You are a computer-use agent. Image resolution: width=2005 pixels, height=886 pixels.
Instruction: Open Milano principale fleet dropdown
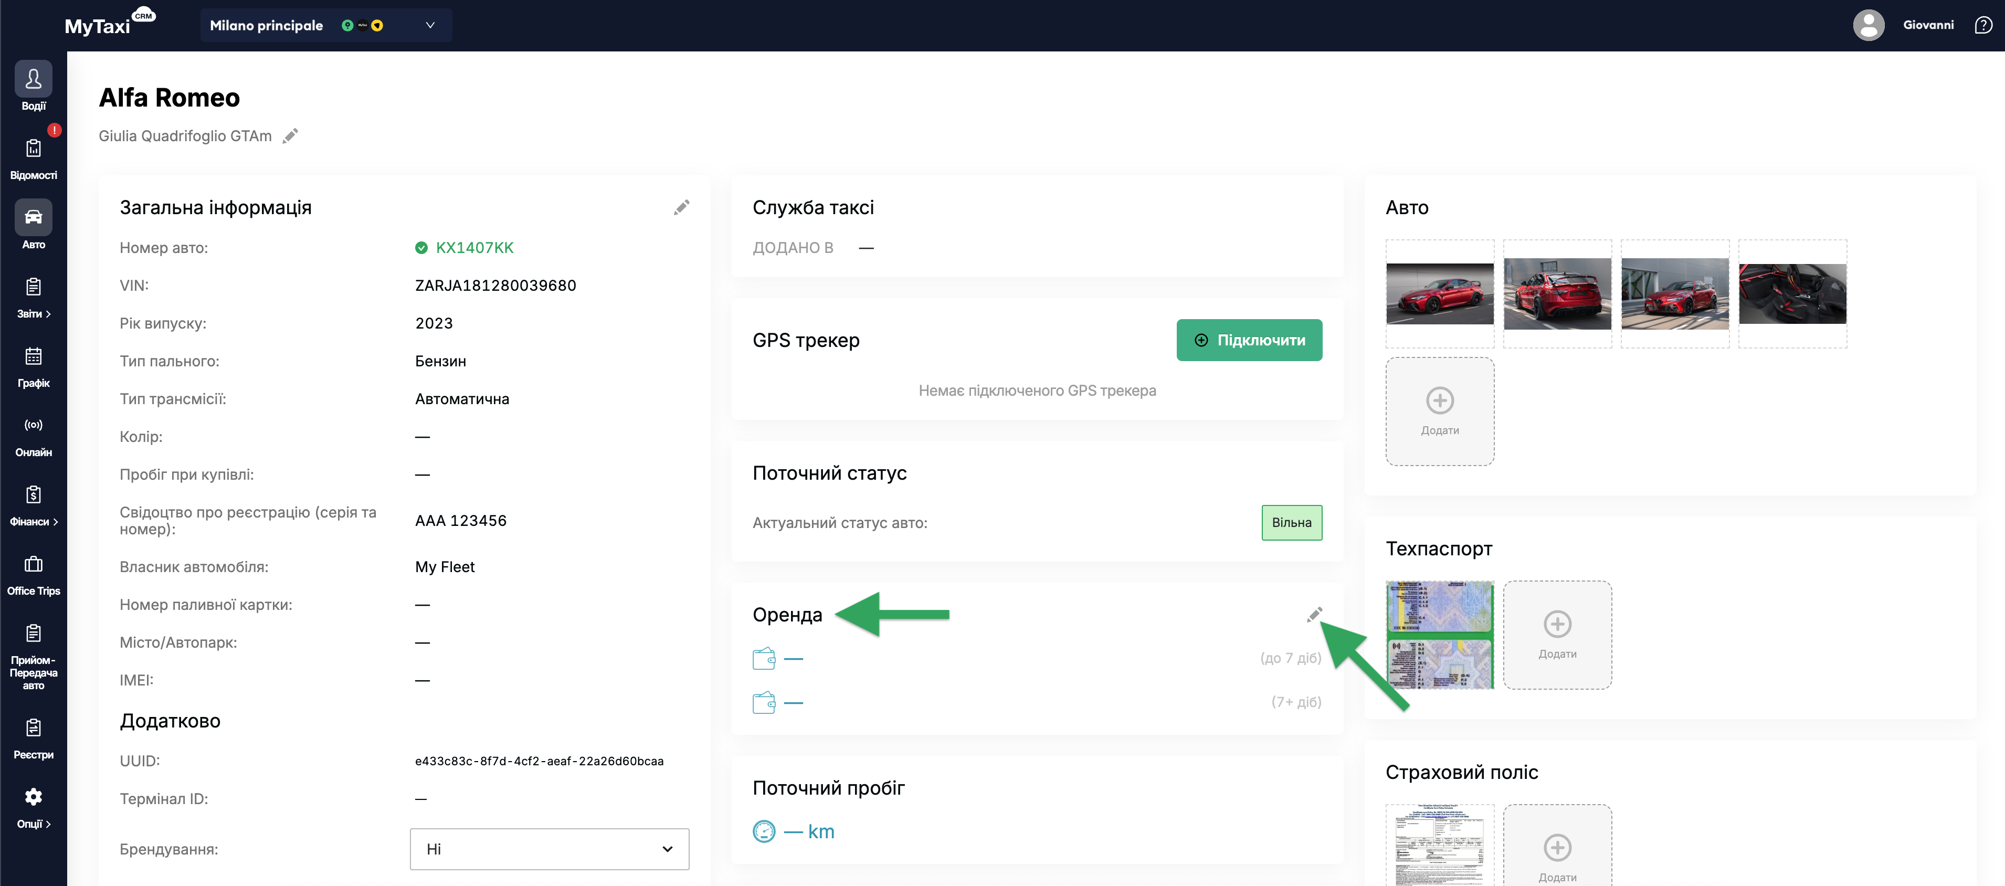(x=325, y=26)
